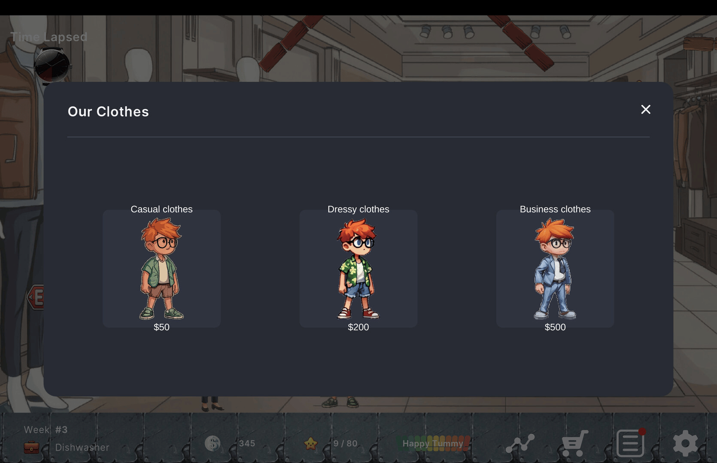
Task: Click the $50 price label
Action: (x=161, y=327)
